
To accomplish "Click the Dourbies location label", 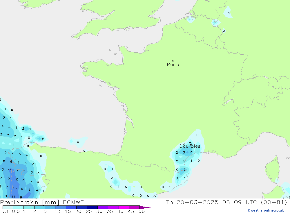I will (x=190, y=146).
